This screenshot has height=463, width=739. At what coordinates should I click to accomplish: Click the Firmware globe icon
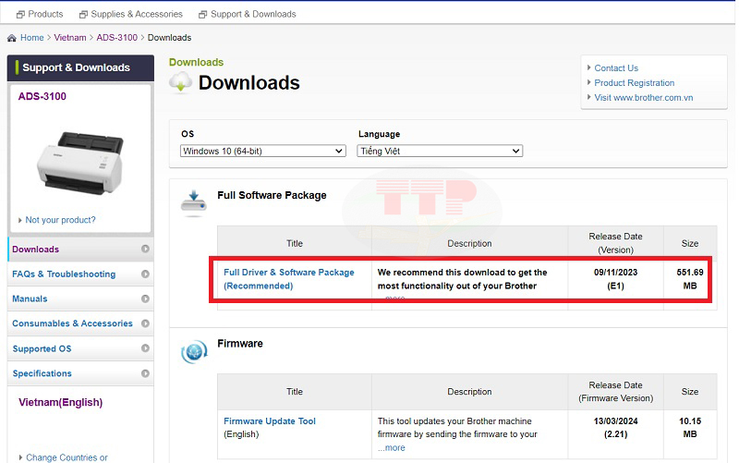coord(194,350)
